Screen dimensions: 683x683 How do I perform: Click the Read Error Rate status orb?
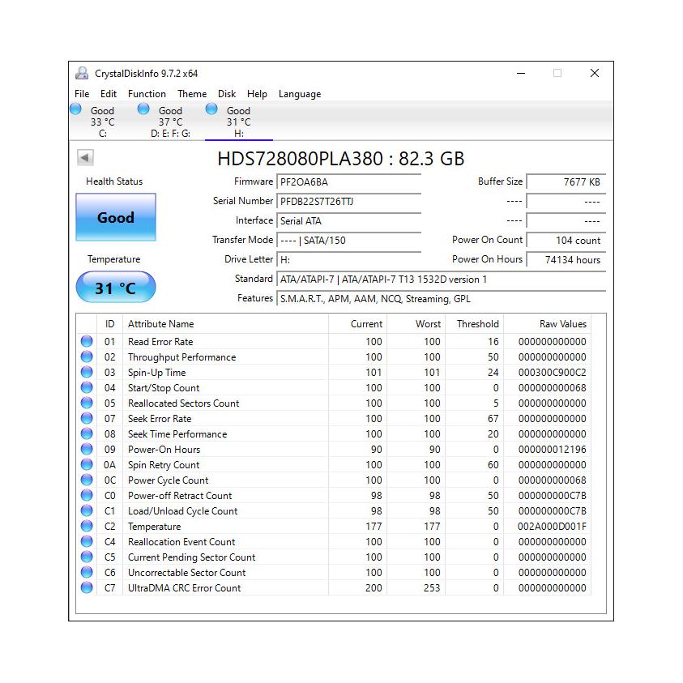(x=87, y=342)
